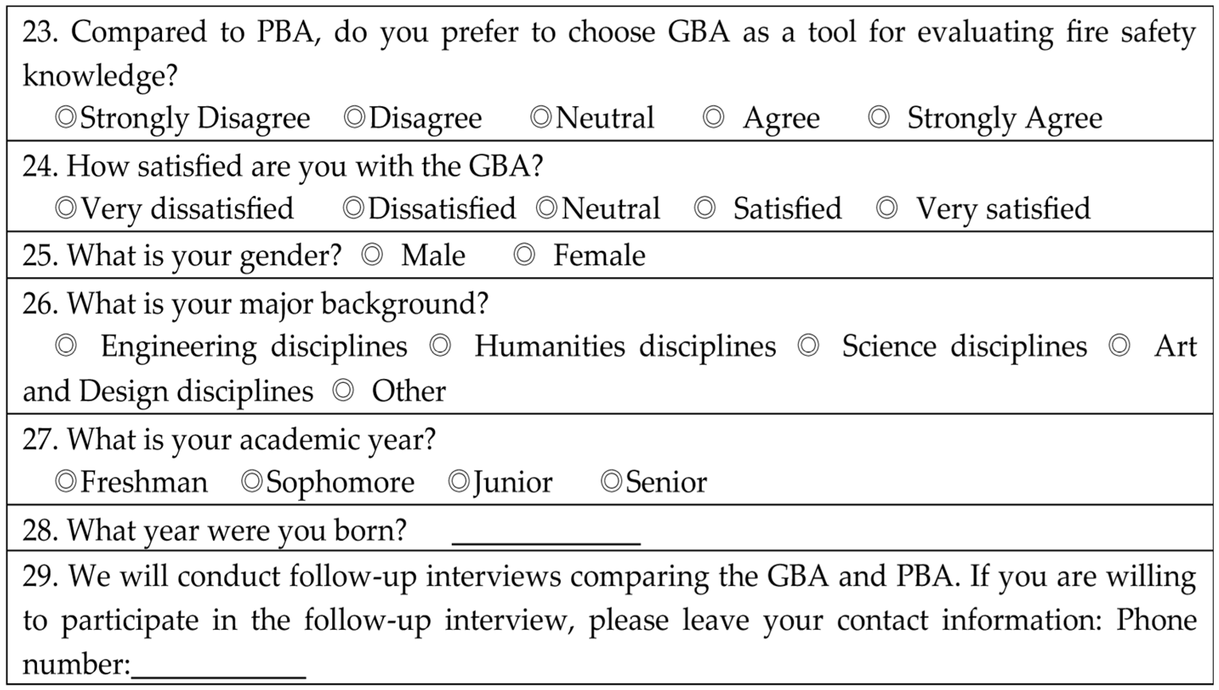Select Dissatisfied for GBA satisfaction
1219x690 pixels.
coord(354,208)
